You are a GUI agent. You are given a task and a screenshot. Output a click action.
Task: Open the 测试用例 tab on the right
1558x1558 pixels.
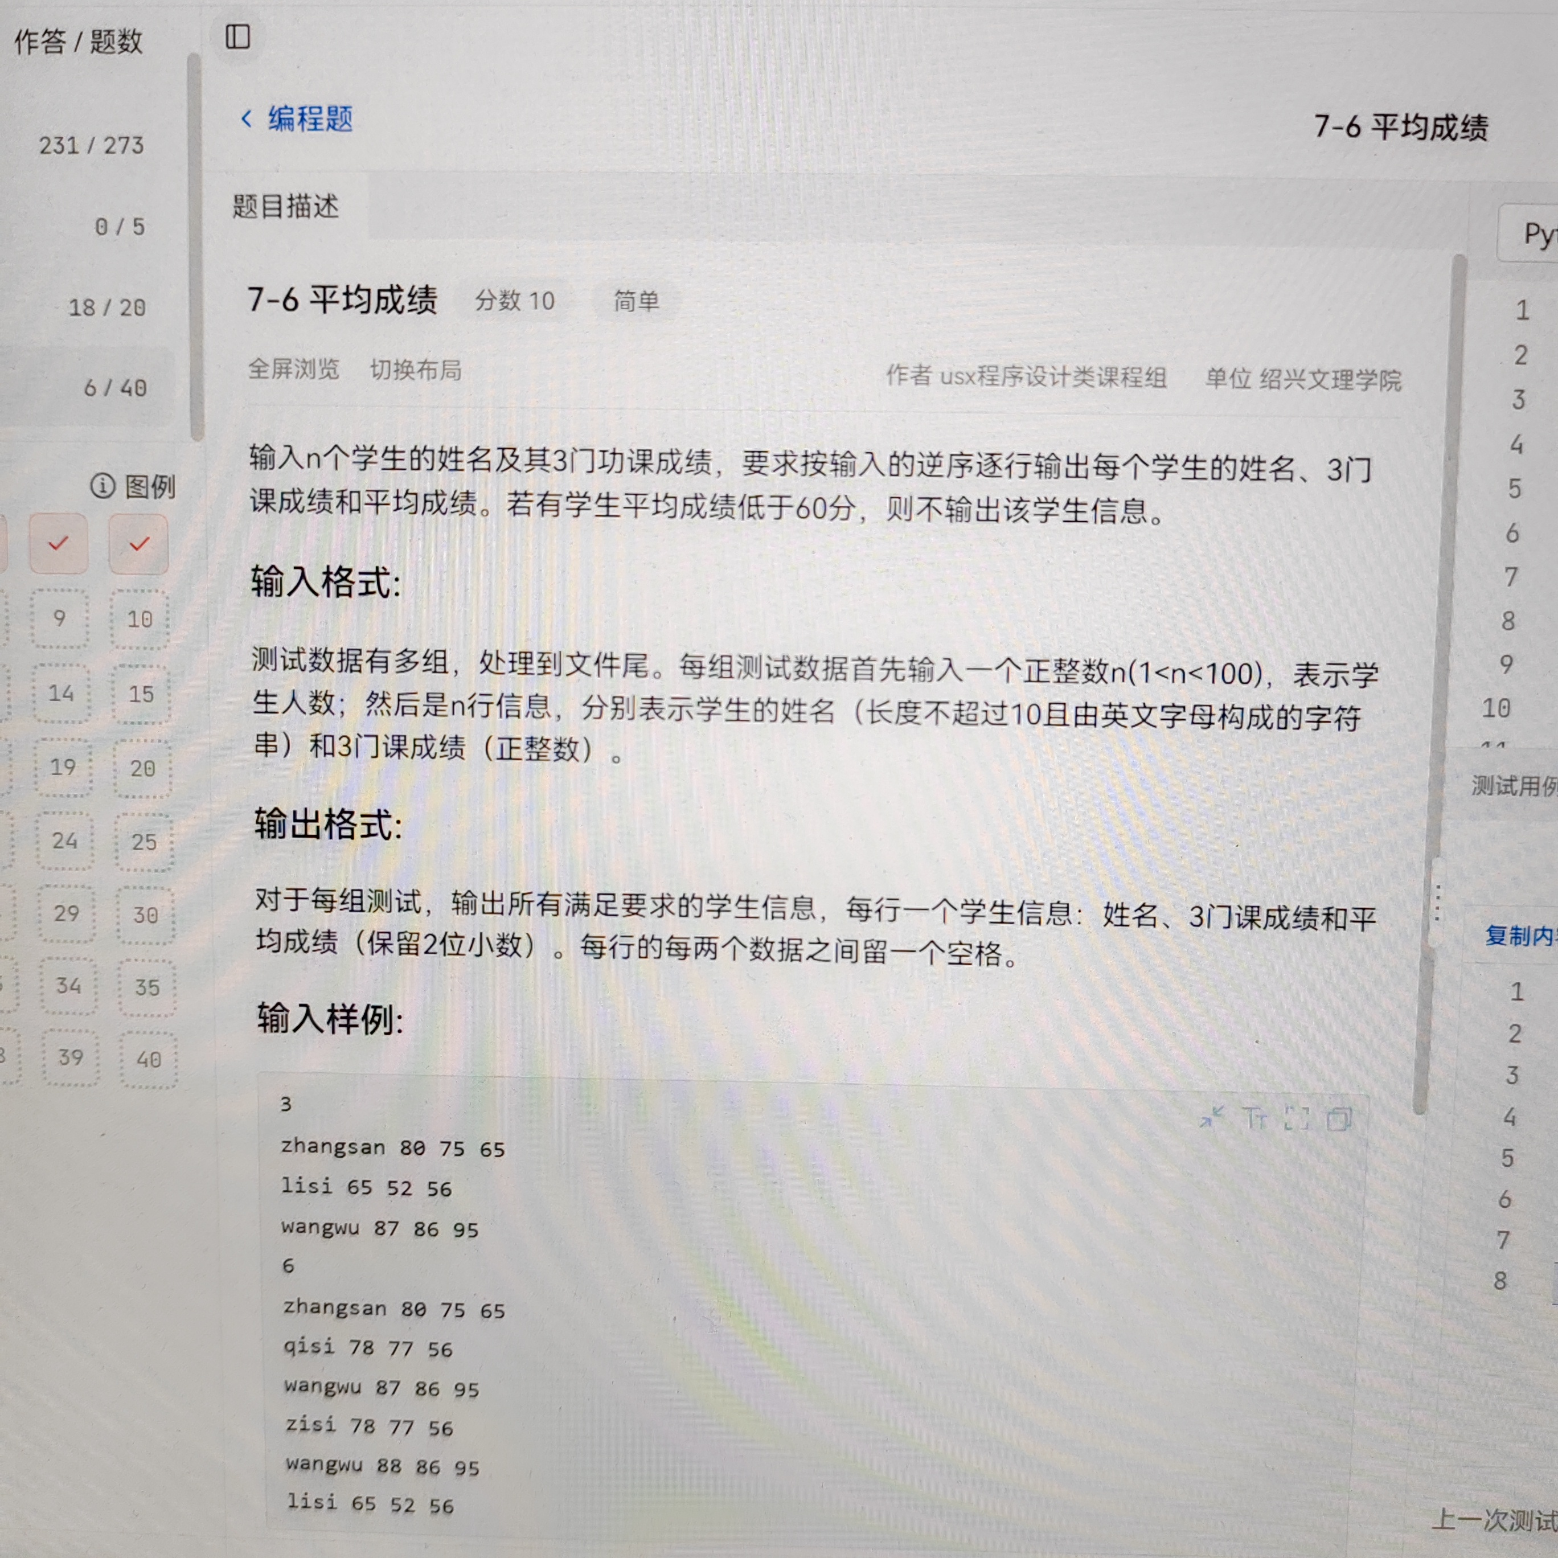coord(1515,785)
